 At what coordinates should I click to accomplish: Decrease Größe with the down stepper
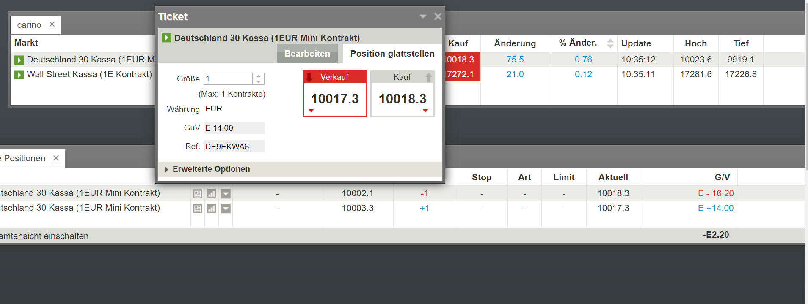coord(259,82)
